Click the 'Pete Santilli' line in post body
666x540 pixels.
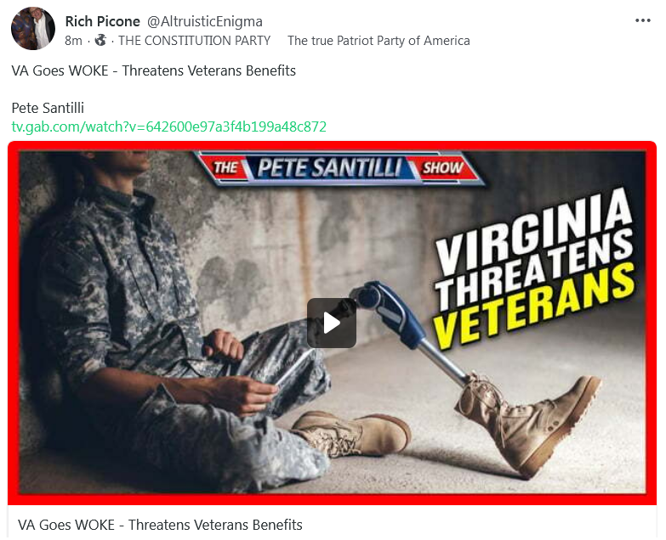point(48,108)
